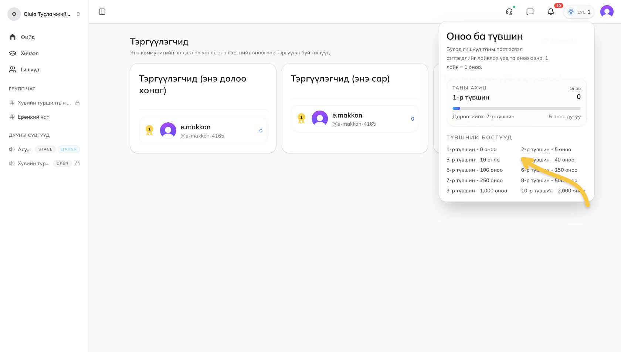Click the level progress bar
Viewport: 621px width, 352px height.
coord(517,108)
